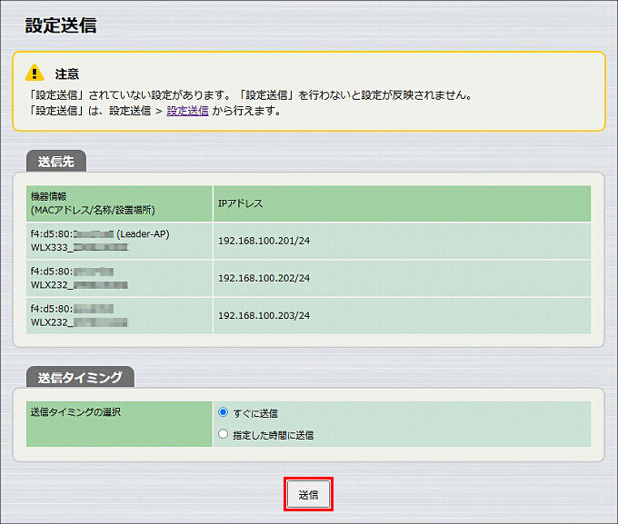Click the 192.168.100.201/24 IP address cell

coord(402,241)
